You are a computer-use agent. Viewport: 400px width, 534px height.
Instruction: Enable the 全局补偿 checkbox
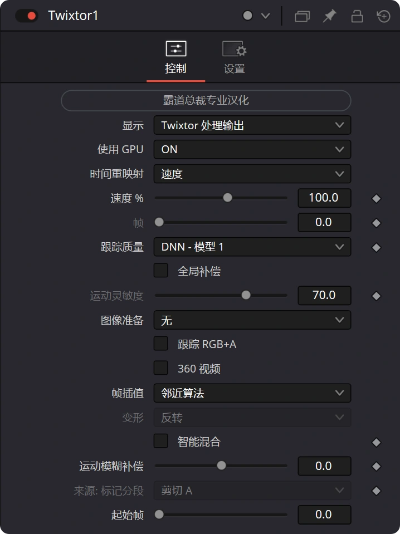161,271
